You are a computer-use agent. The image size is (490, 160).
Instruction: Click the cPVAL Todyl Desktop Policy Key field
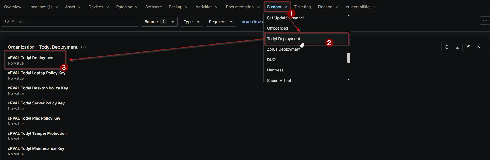point(38,91)
